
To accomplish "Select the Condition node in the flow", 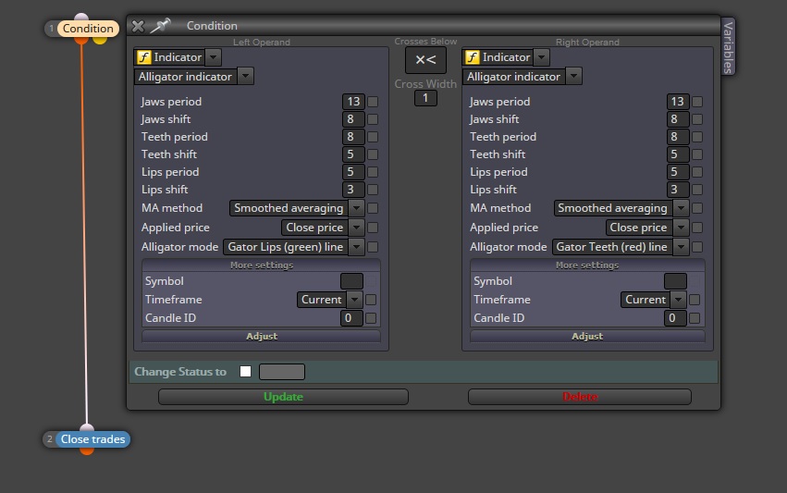I will (88, 29).
